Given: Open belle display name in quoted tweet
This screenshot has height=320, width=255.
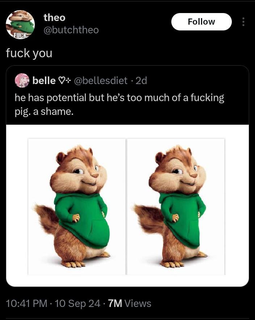Looking at the screenshot, I should pyautogui.click(x=44, y=80).
